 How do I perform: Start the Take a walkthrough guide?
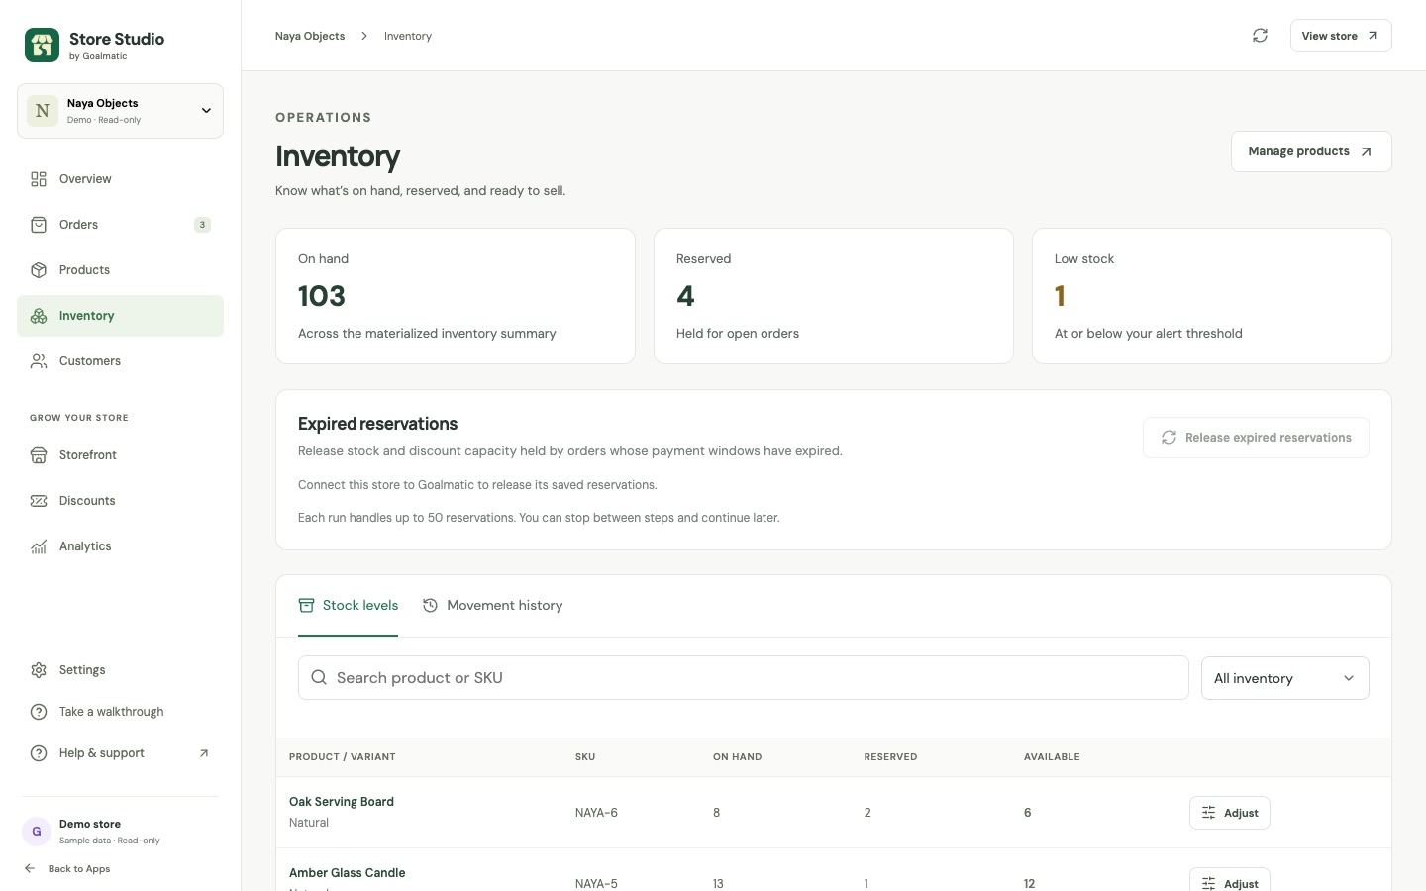coord(120,712)
